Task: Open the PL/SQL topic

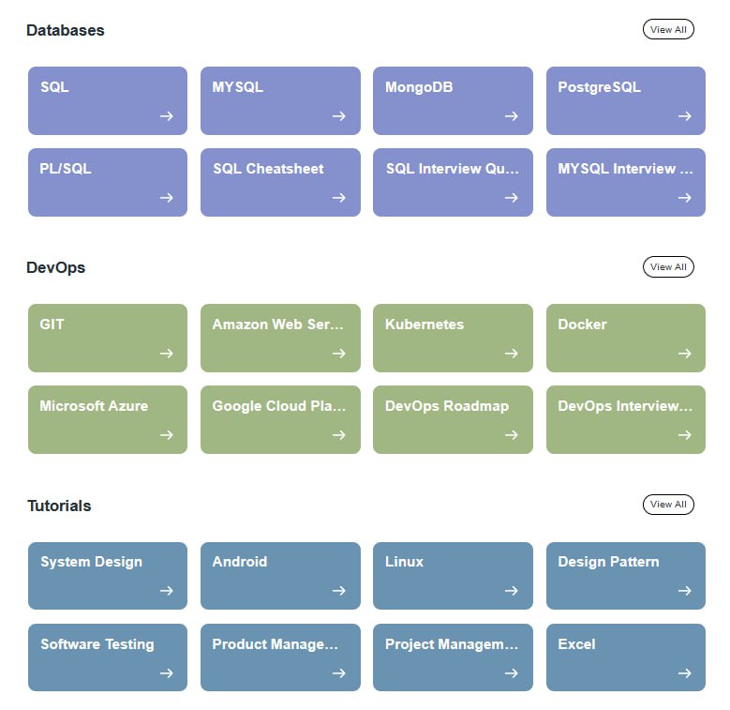Action: click(107, 181)
